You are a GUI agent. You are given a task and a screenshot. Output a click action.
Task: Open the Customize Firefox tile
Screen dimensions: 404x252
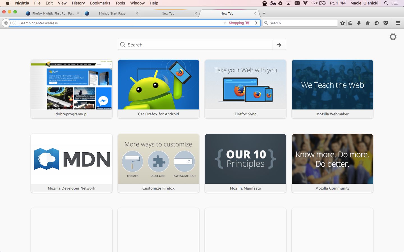159,163
